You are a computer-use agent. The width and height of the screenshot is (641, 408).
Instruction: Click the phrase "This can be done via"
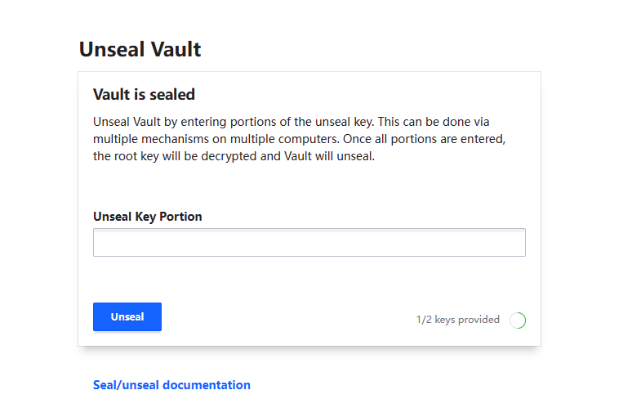[434, 122]
